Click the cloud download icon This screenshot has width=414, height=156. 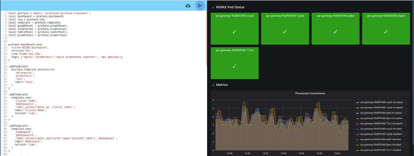click(188, 6)
